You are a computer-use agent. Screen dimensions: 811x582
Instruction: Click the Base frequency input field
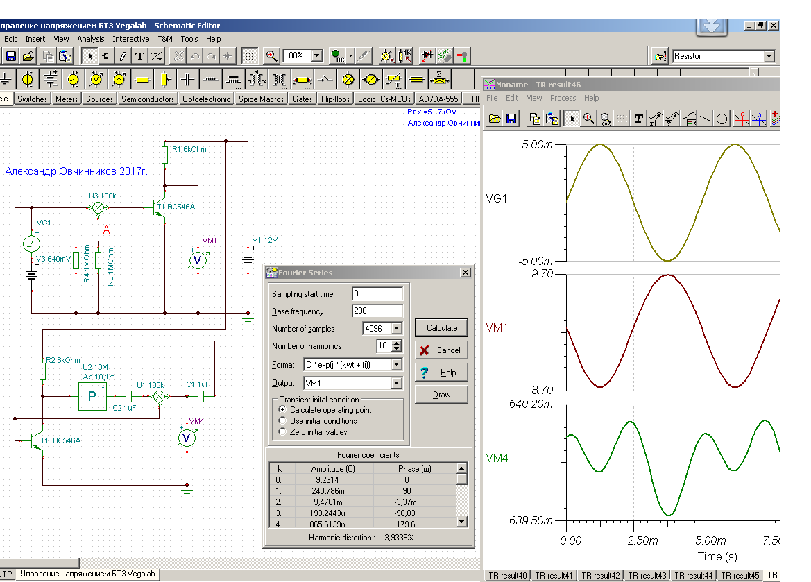(x=377, y=311)
